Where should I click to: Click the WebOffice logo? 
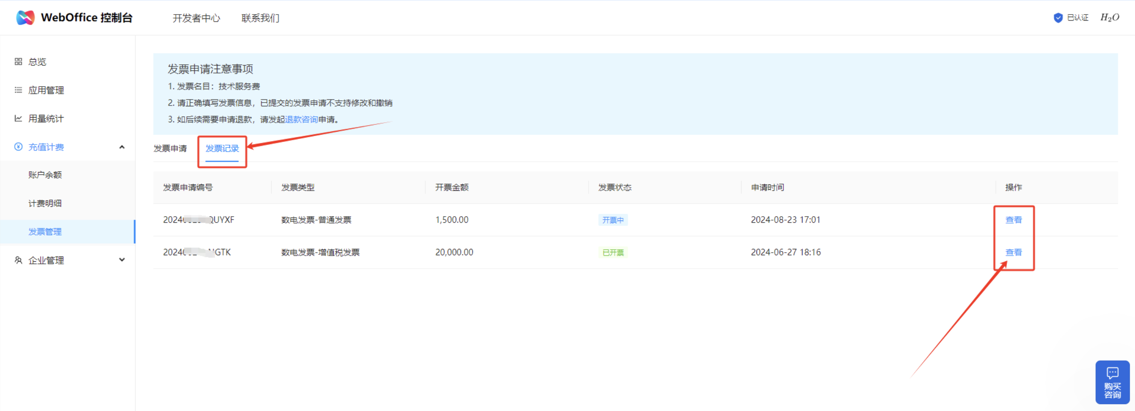(25, 18)
